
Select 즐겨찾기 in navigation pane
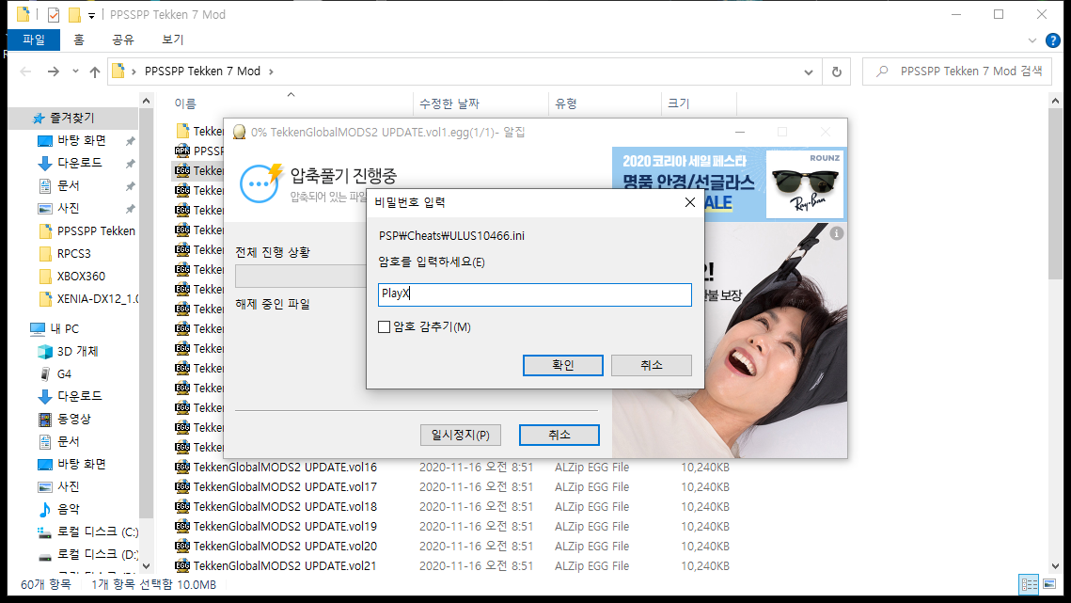coord(71,118)
